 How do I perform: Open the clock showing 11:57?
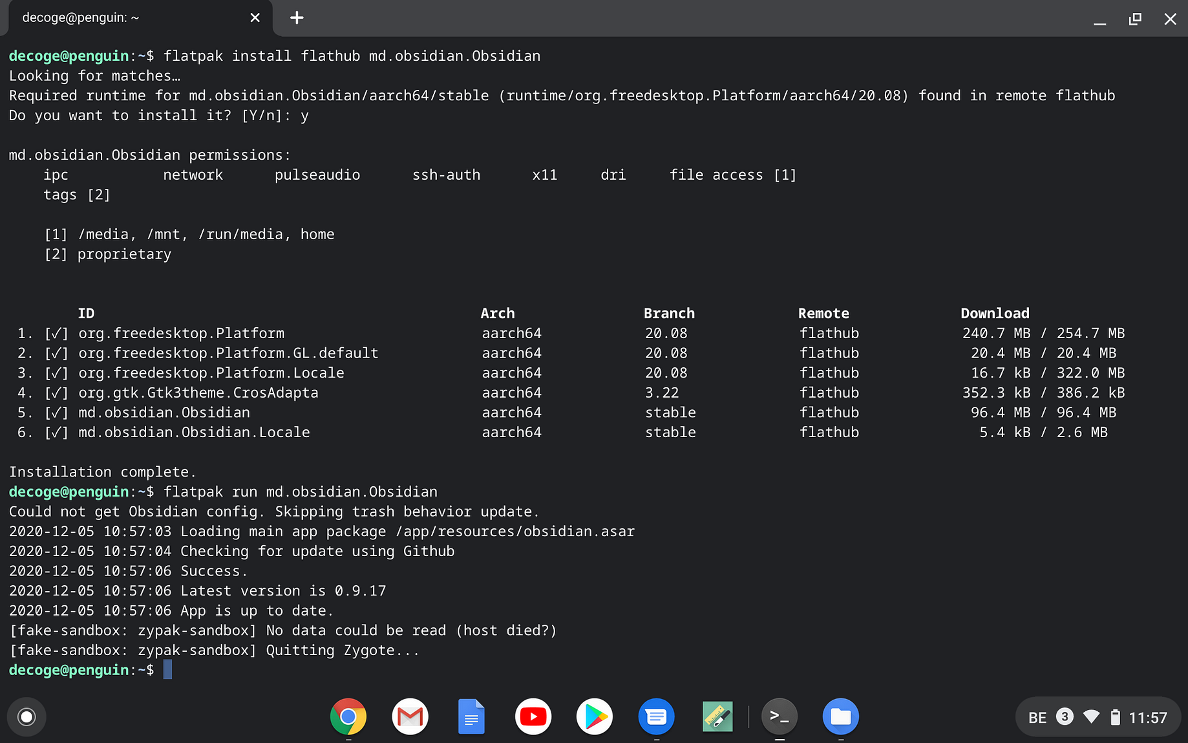[1148, 718]
